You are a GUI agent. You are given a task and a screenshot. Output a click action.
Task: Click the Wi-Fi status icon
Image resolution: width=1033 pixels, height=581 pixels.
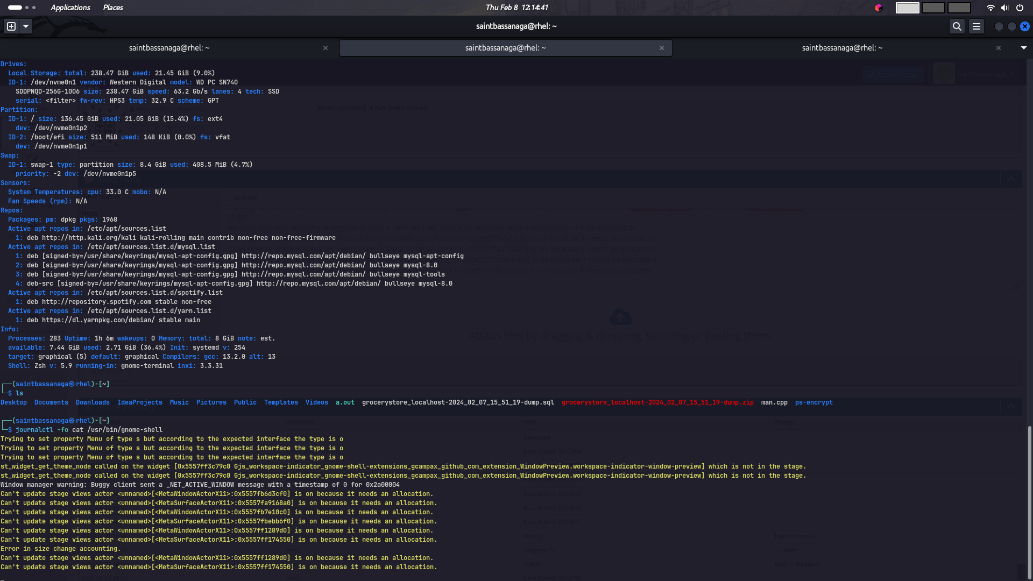pos(990,8)
